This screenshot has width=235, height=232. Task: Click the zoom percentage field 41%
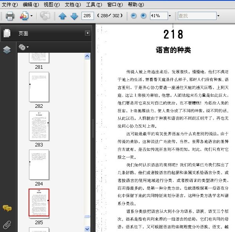(x=159, y=16)
